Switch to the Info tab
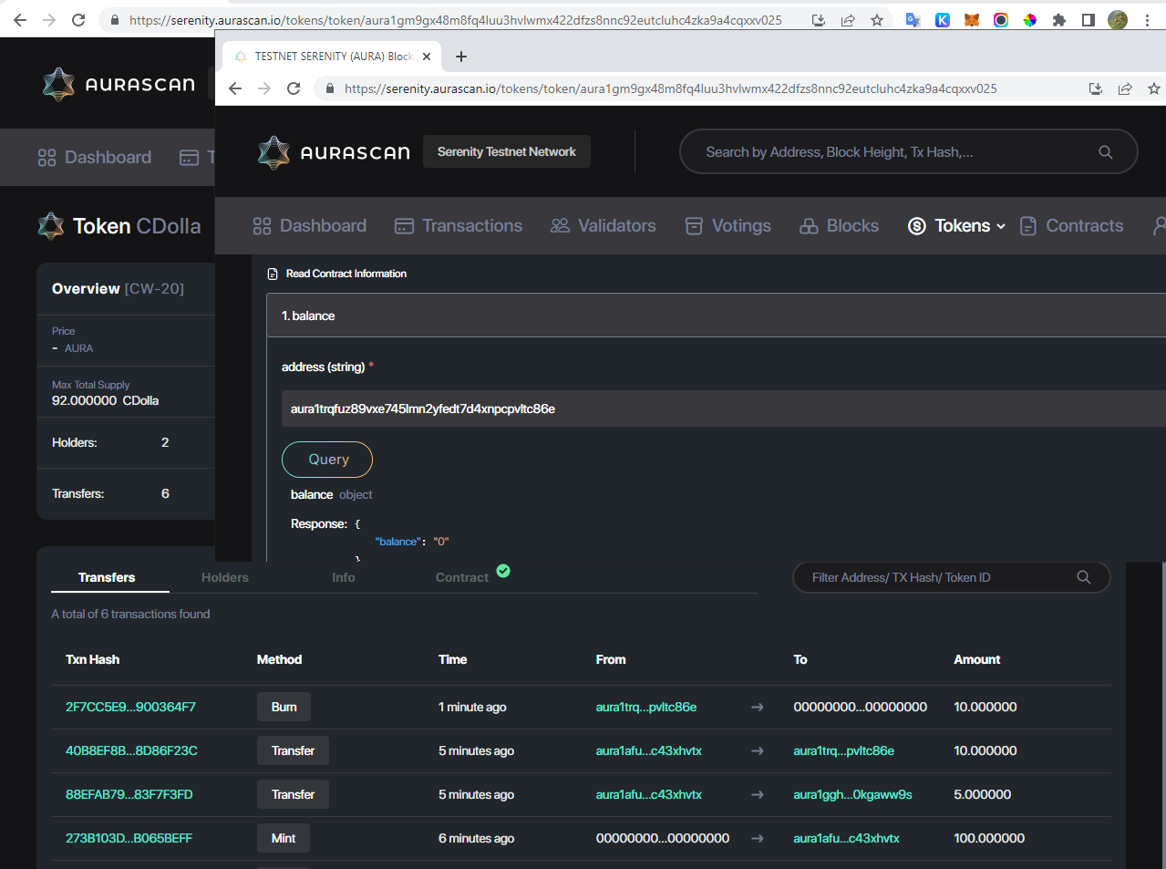This screenshot has height=869, width=1166. click(344, 577)
